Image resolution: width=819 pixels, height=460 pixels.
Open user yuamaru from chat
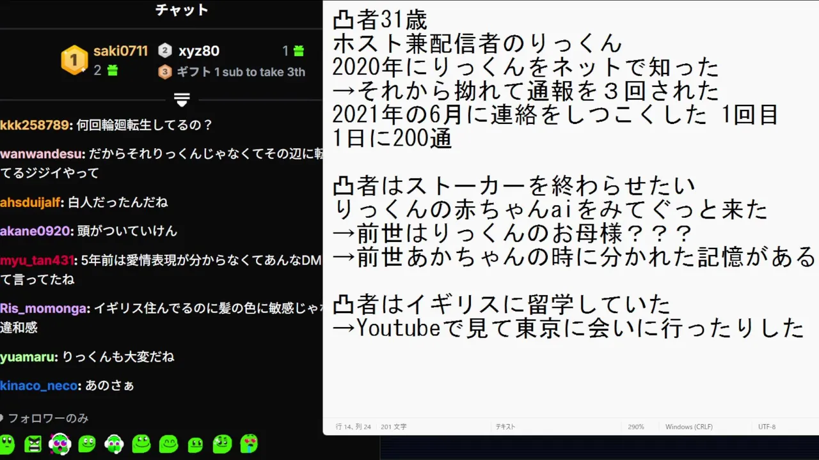(28, 357)
